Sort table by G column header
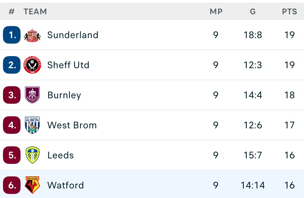304x198 pixels. (x=253, y=12)
